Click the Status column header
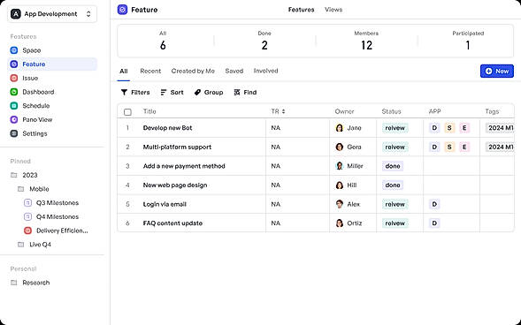 391,111
